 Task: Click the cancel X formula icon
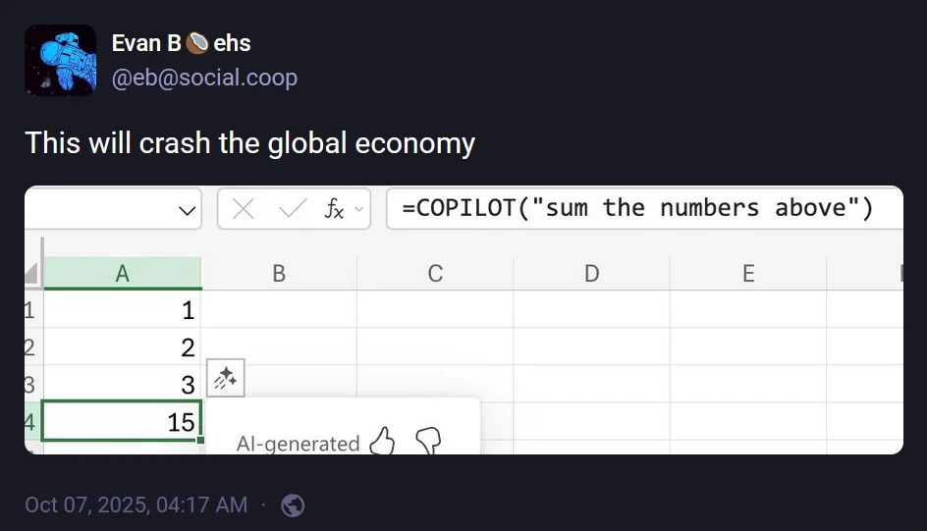pyautogui.click(x=244, y=209)
